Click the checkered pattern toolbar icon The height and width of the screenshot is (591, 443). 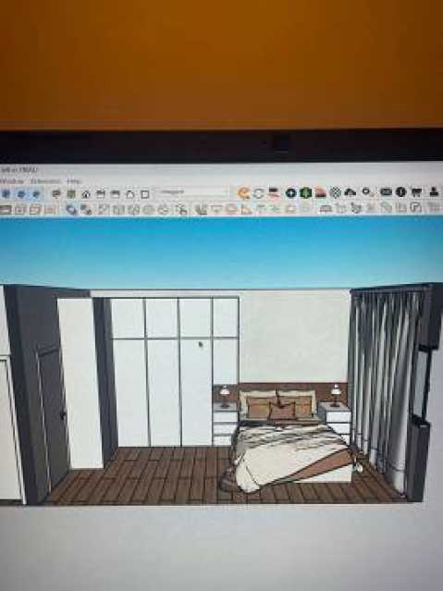click(x=335, y=192)
